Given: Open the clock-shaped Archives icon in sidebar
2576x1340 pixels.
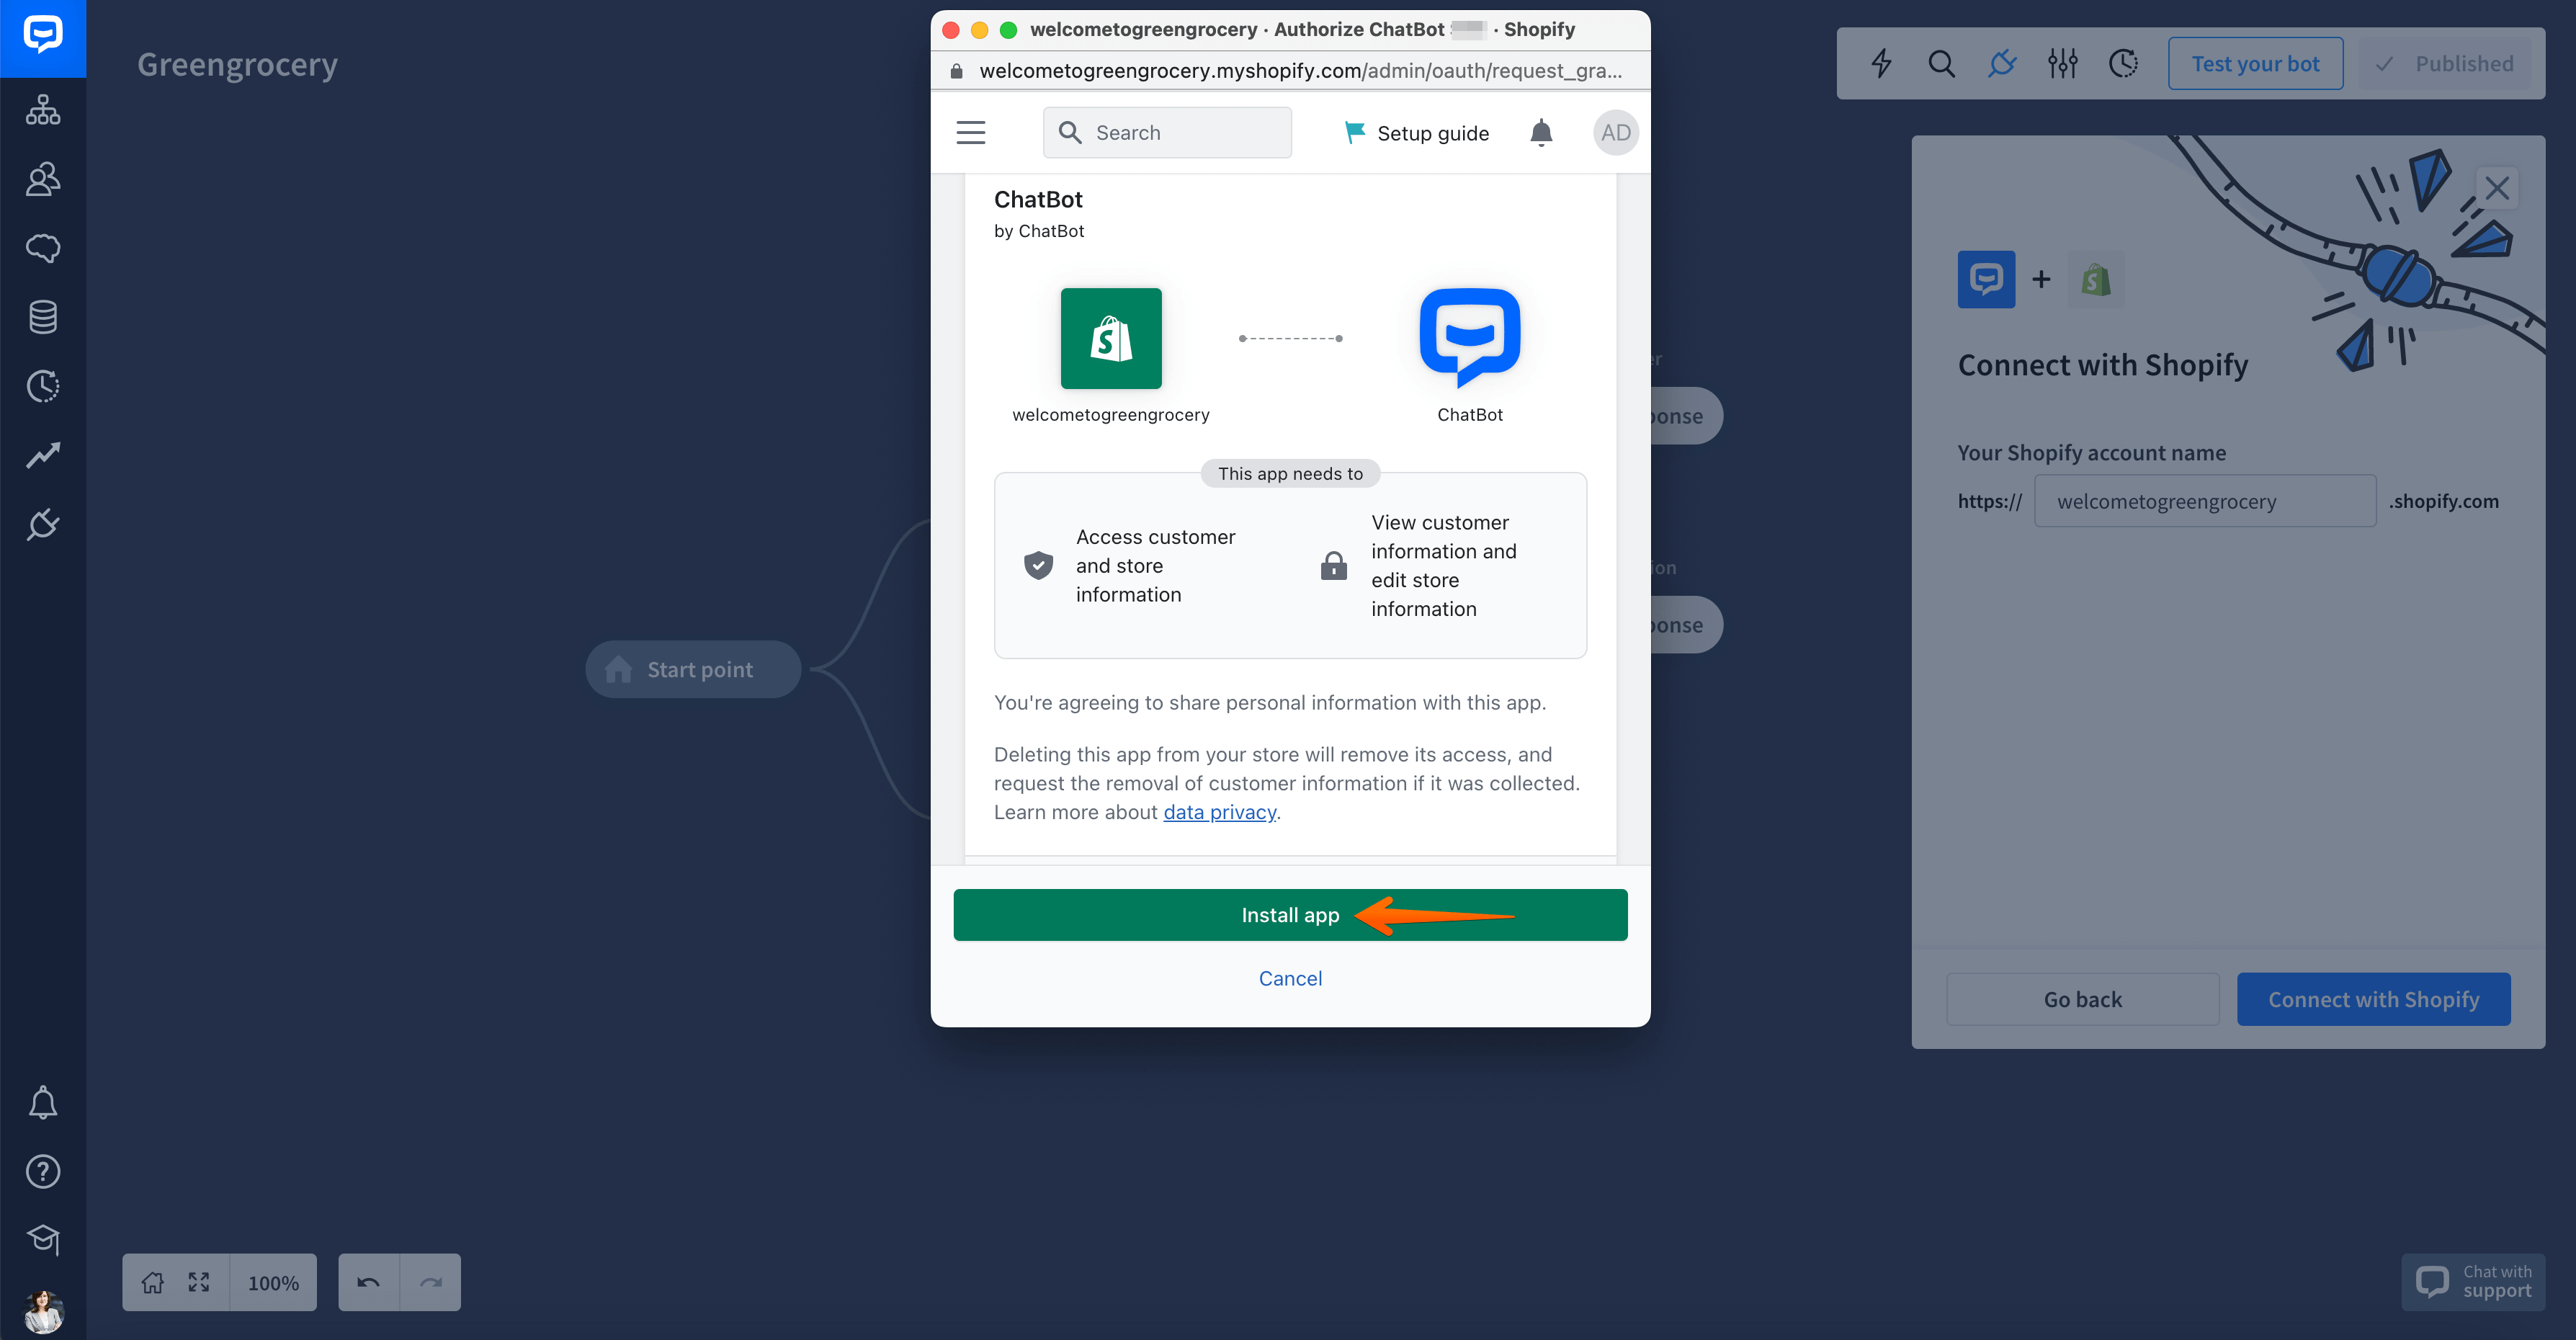Looking at the screenshot, I should tap(43, 386).
